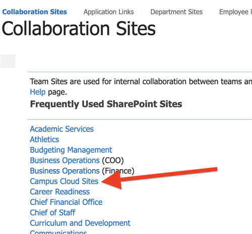Open Academic Services site link
Viewport: 252px width, 234px height.
[x=61, y=129]
